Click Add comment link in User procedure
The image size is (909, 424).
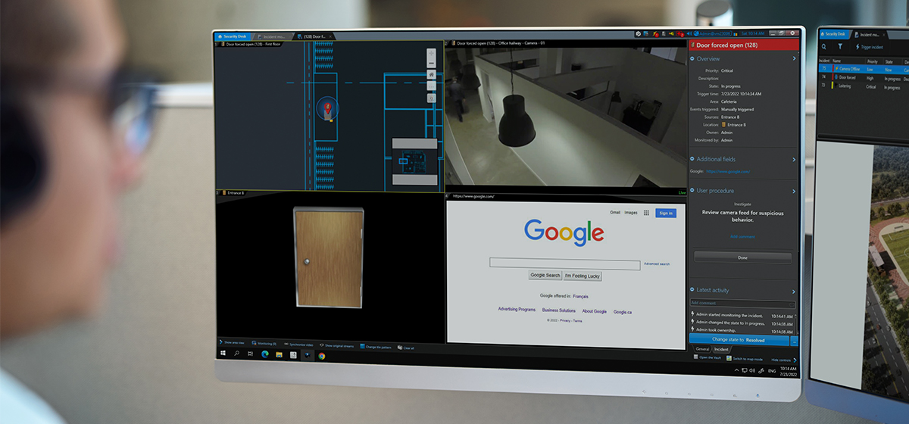[x=742, y=237]
